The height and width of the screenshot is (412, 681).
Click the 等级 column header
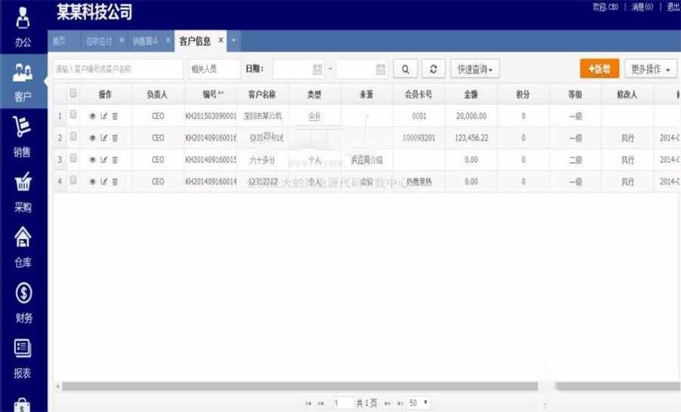[575, 94]
